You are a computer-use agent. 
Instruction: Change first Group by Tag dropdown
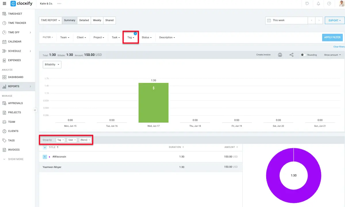(60, 140)
